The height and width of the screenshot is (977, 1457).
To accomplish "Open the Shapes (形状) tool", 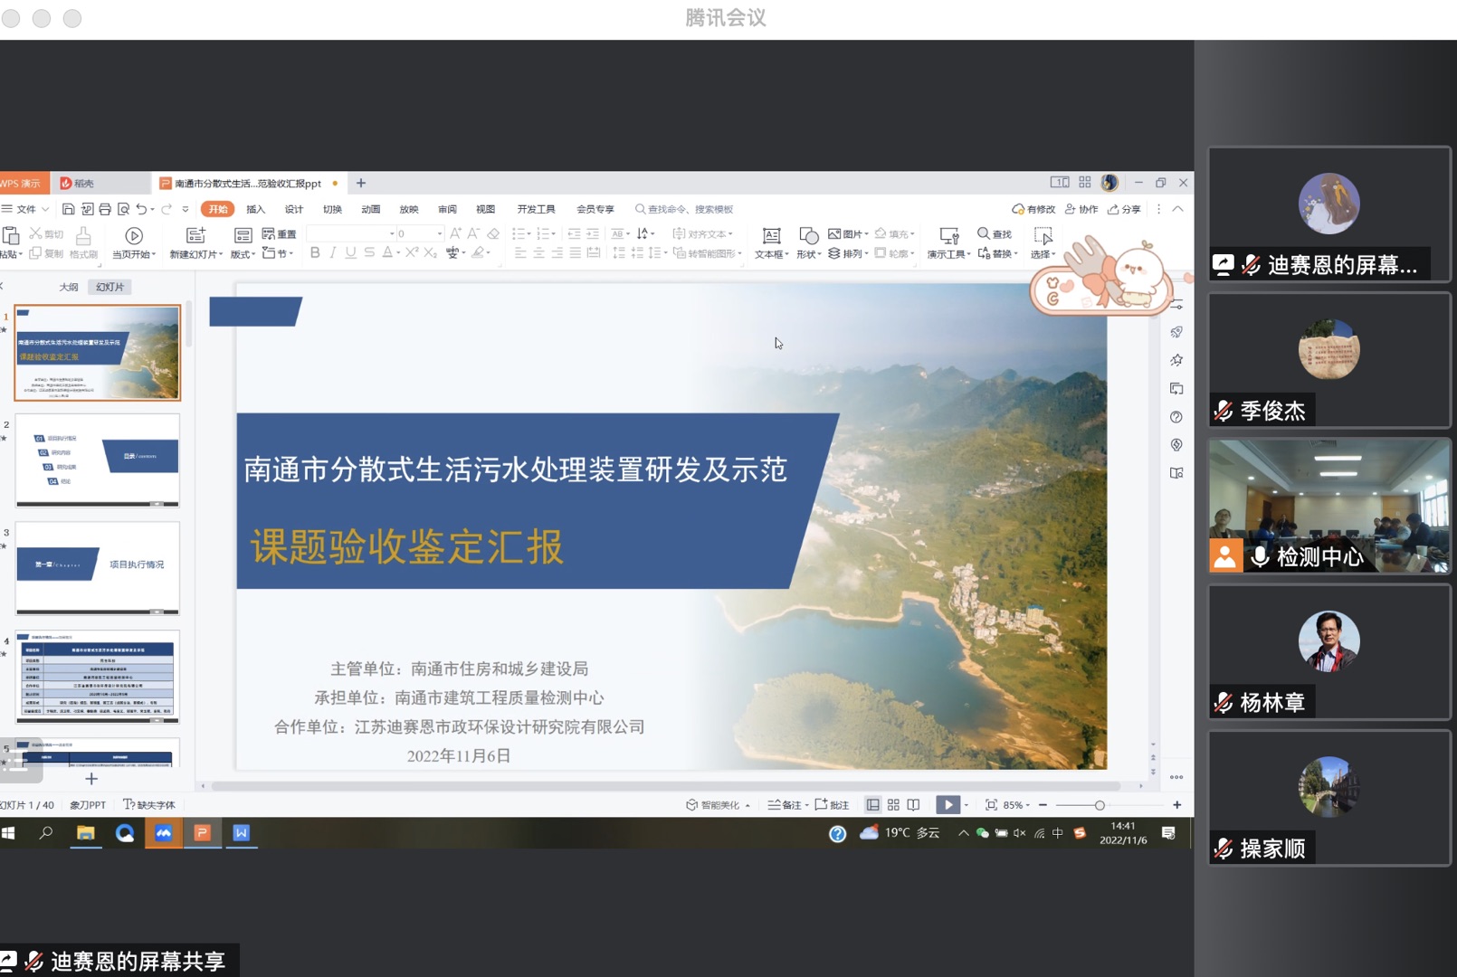I will [808, 242].
